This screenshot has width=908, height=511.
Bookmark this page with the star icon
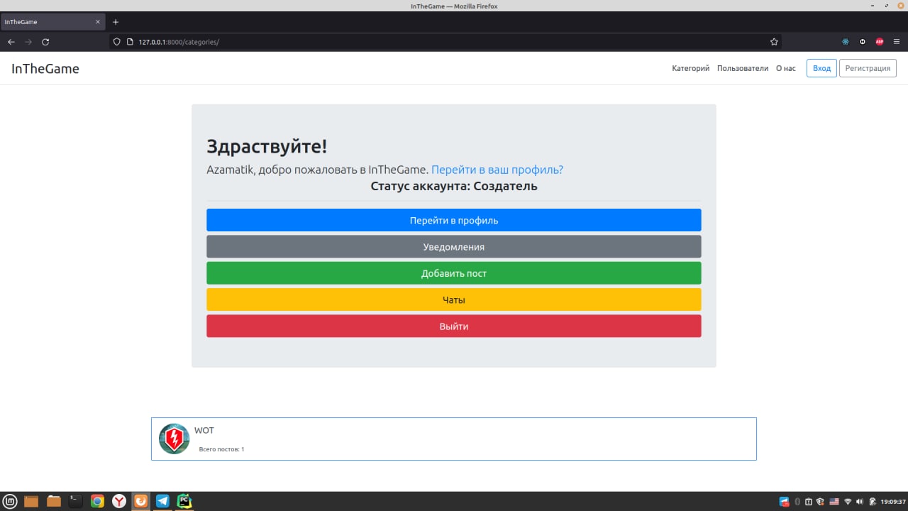(774, 42)
